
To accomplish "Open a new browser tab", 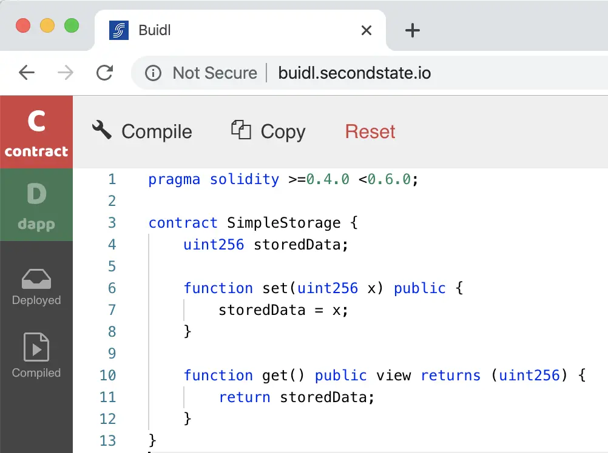I will click(412, 30).
